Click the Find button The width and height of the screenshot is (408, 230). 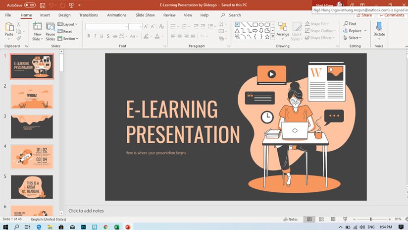click(x=350, y=24)
